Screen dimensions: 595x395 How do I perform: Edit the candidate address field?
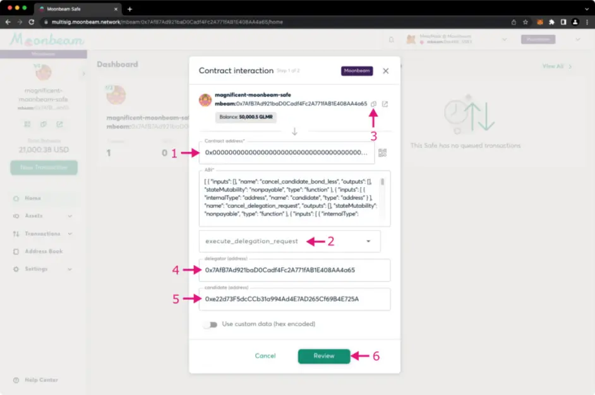(x=294, y=299)
